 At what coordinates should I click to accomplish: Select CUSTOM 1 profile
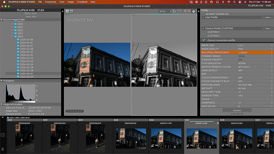click(214, 32)
